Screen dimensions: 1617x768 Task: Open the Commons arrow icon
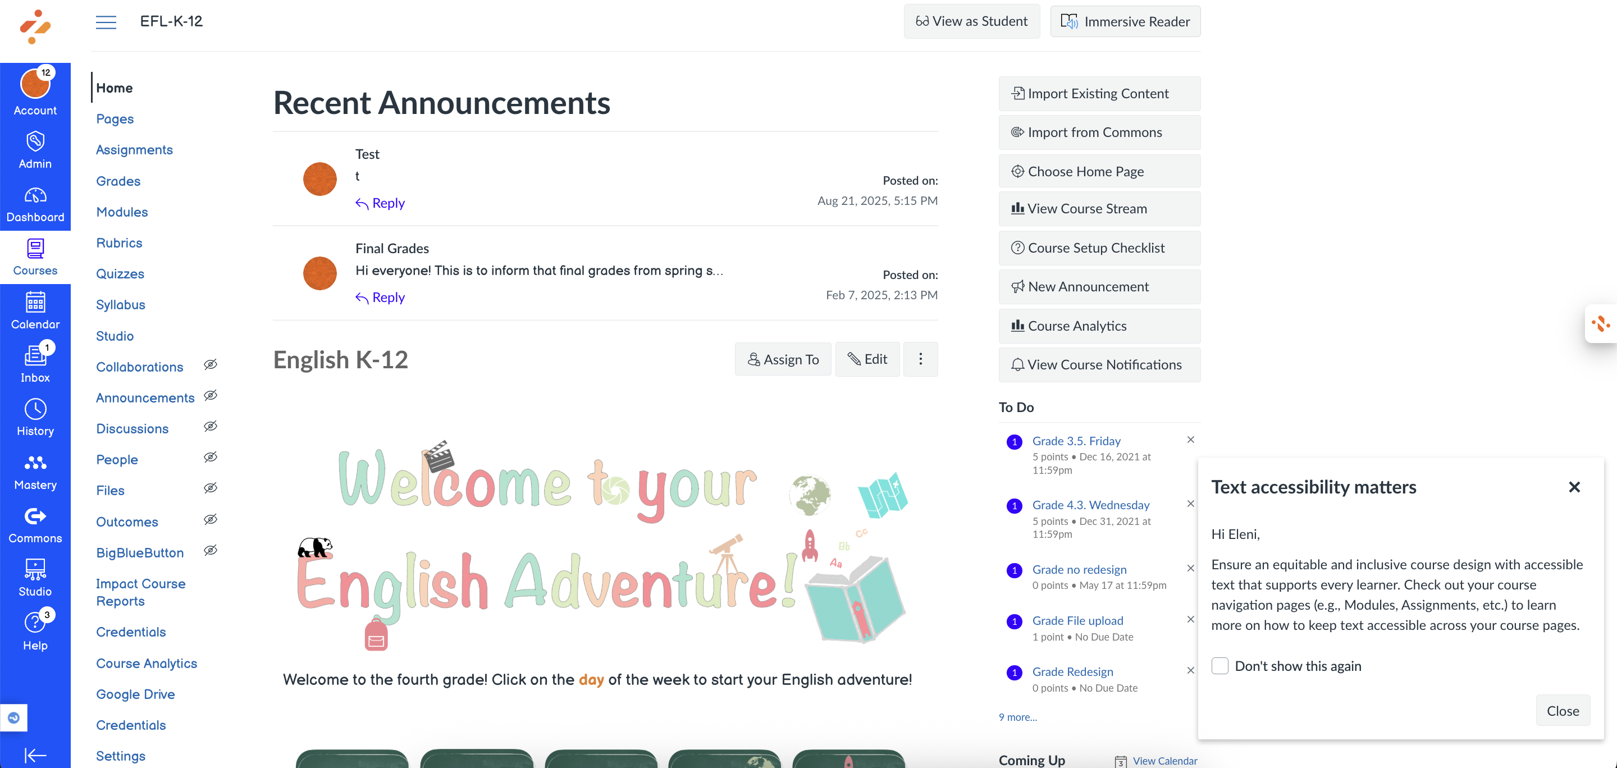pyautogui.click(x=35, y=516)
